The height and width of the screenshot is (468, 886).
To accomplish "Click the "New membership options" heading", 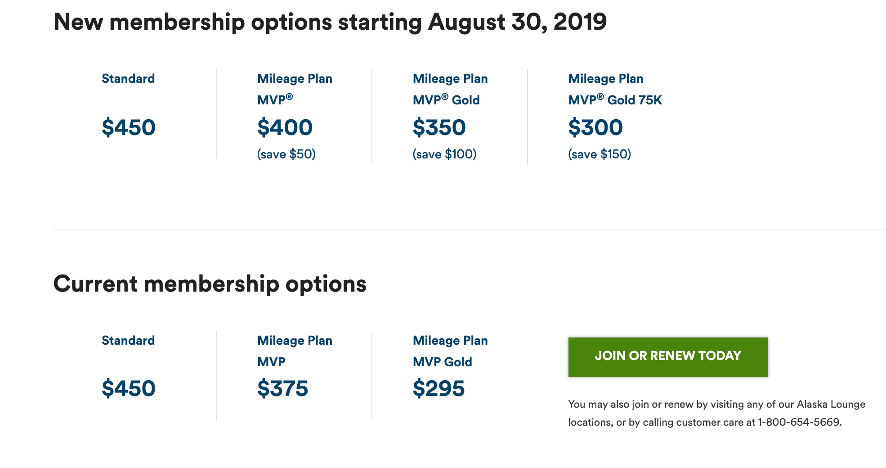I will click(330, 22).
